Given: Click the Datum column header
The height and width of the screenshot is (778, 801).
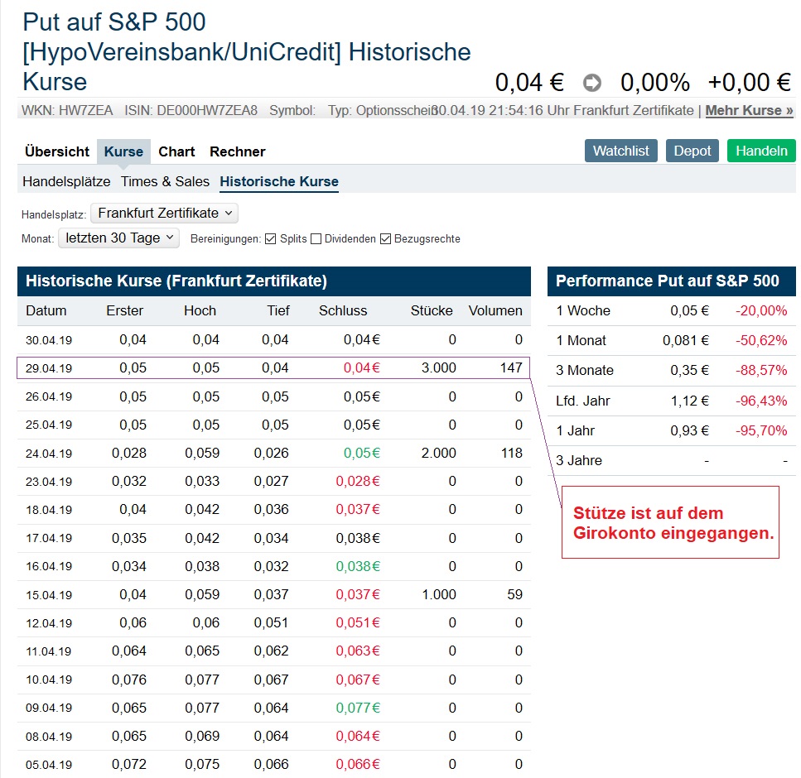Looking at the screenshot, I should [x=46, y=310].
